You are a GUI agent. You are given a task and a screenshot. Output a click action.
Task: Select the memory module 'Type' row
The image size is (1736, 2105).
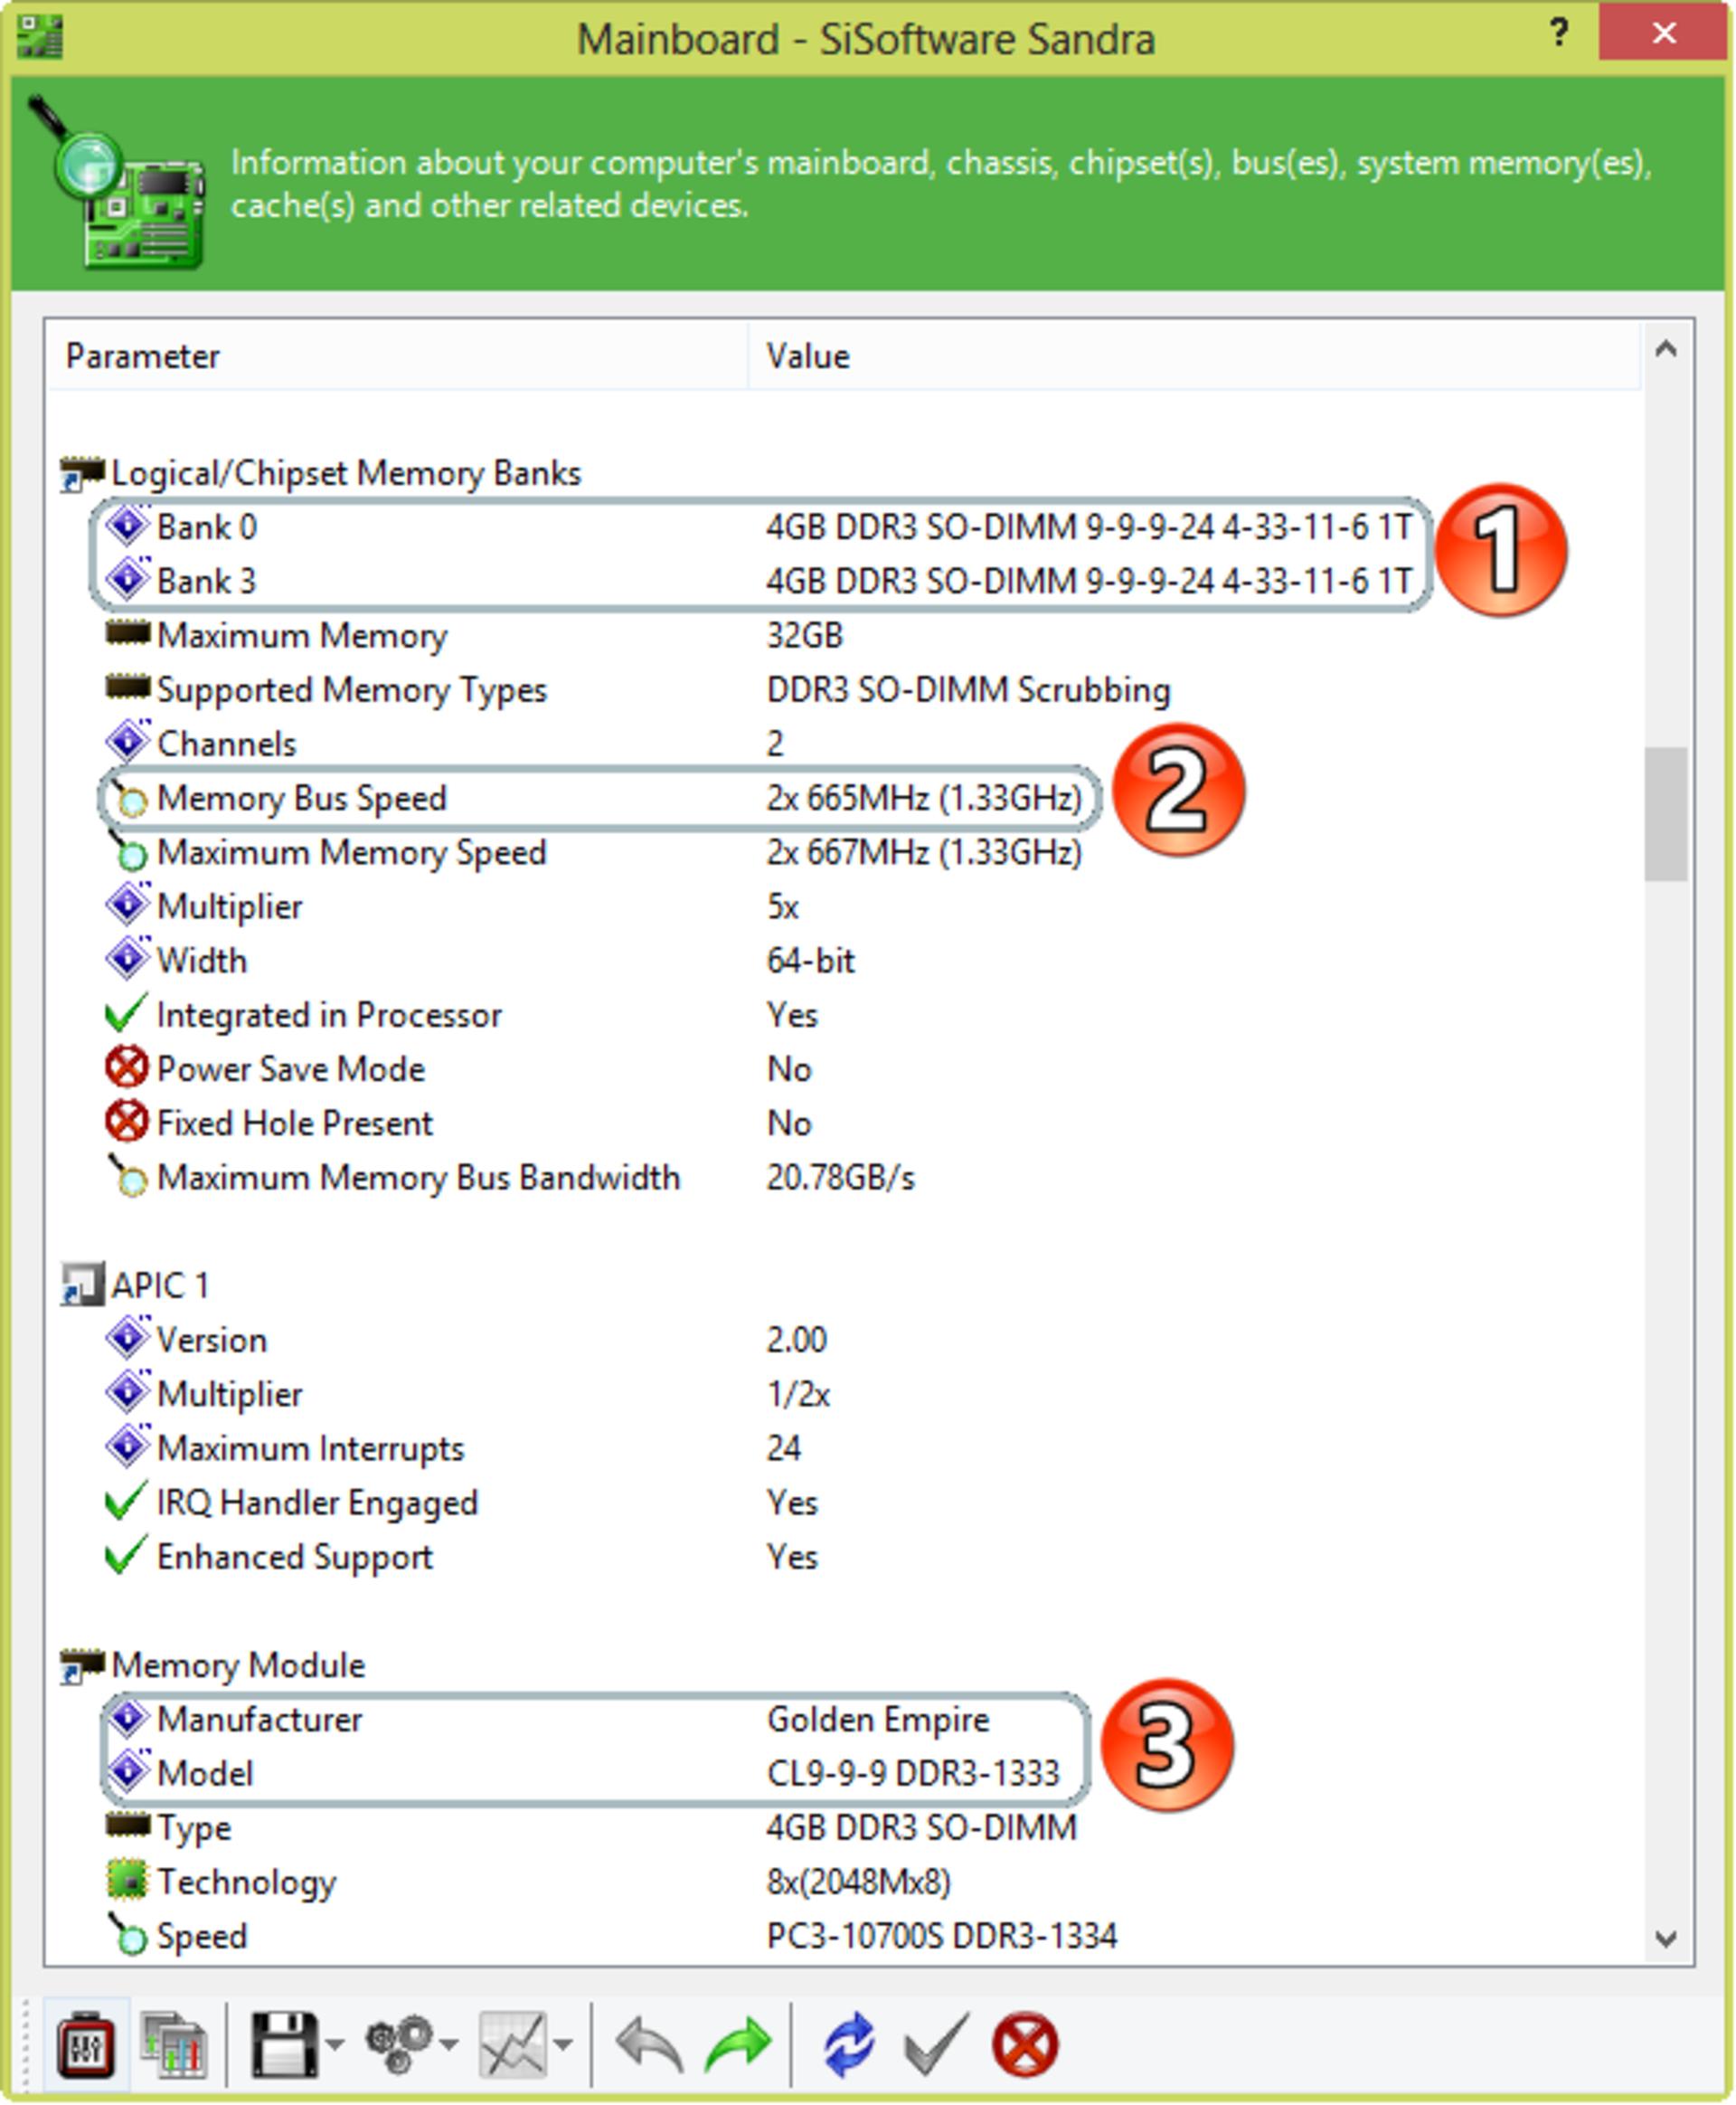tap(591, 1828)
